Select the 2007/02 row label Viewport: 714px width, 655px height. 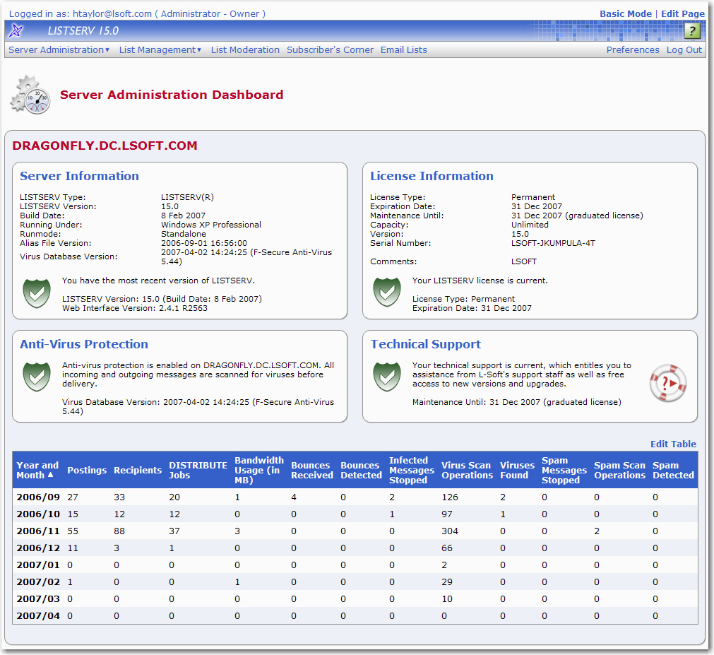[38, 582]
